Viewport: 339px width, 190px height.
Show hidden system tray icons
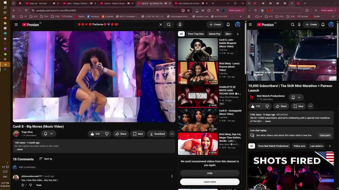pos(7,163)
